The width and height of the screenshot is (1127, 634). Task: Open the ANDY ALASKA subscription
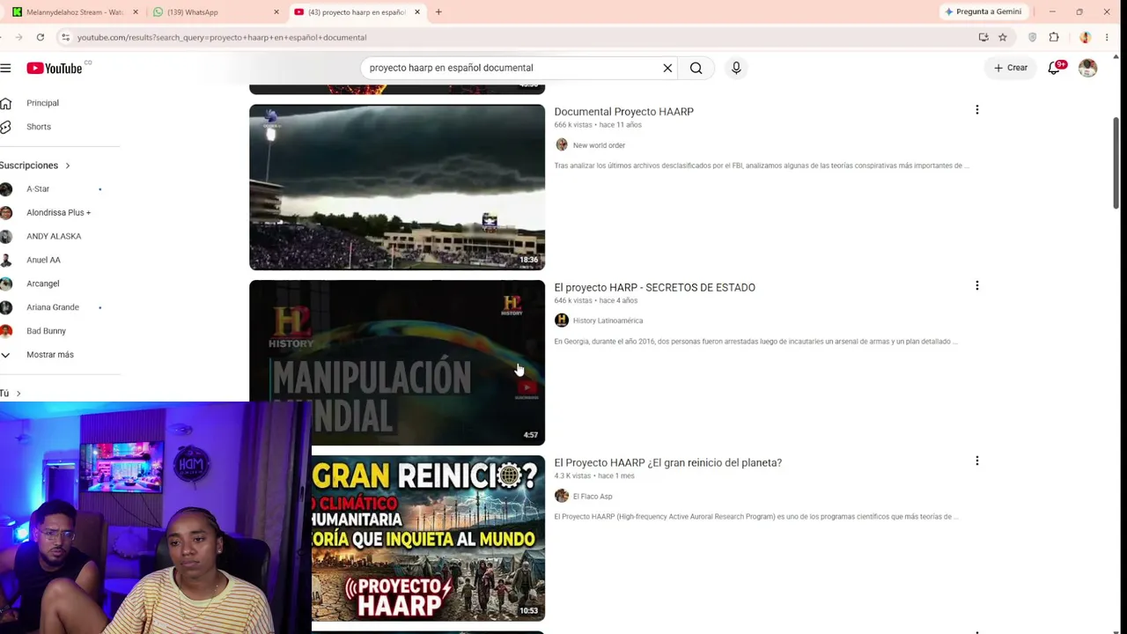[x=53, y=237]
